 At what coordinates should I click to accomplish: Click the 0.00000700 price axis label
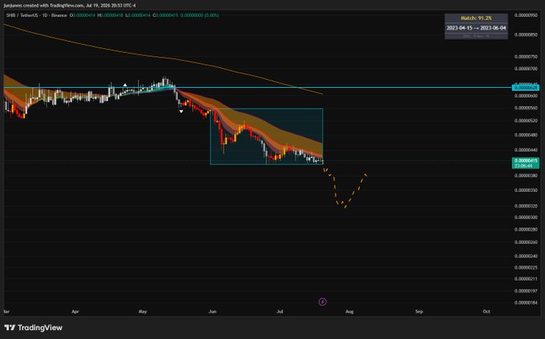[x=526, y=69]
